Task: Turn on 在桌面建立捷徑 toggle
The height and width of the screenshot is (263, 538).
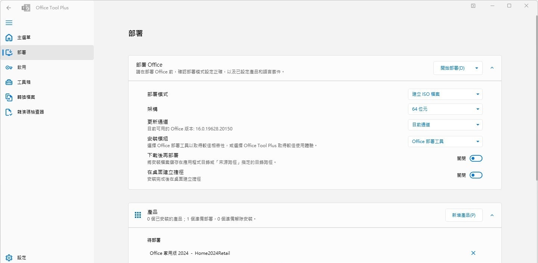Action: tap(476, 175)
